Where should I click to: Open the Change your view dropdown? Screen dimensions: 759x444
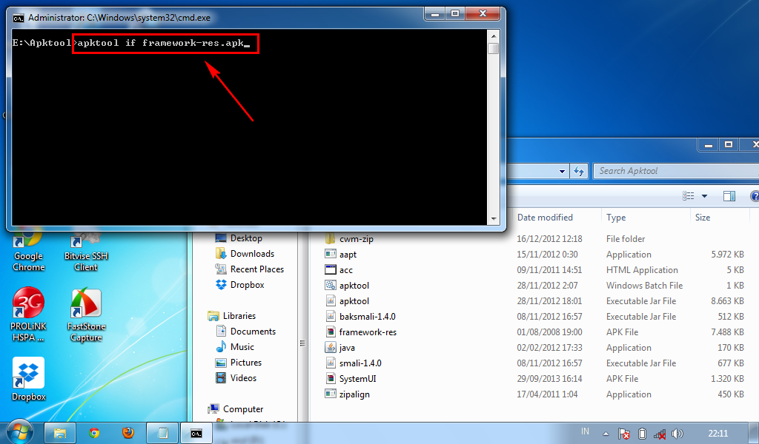(702, 195)
